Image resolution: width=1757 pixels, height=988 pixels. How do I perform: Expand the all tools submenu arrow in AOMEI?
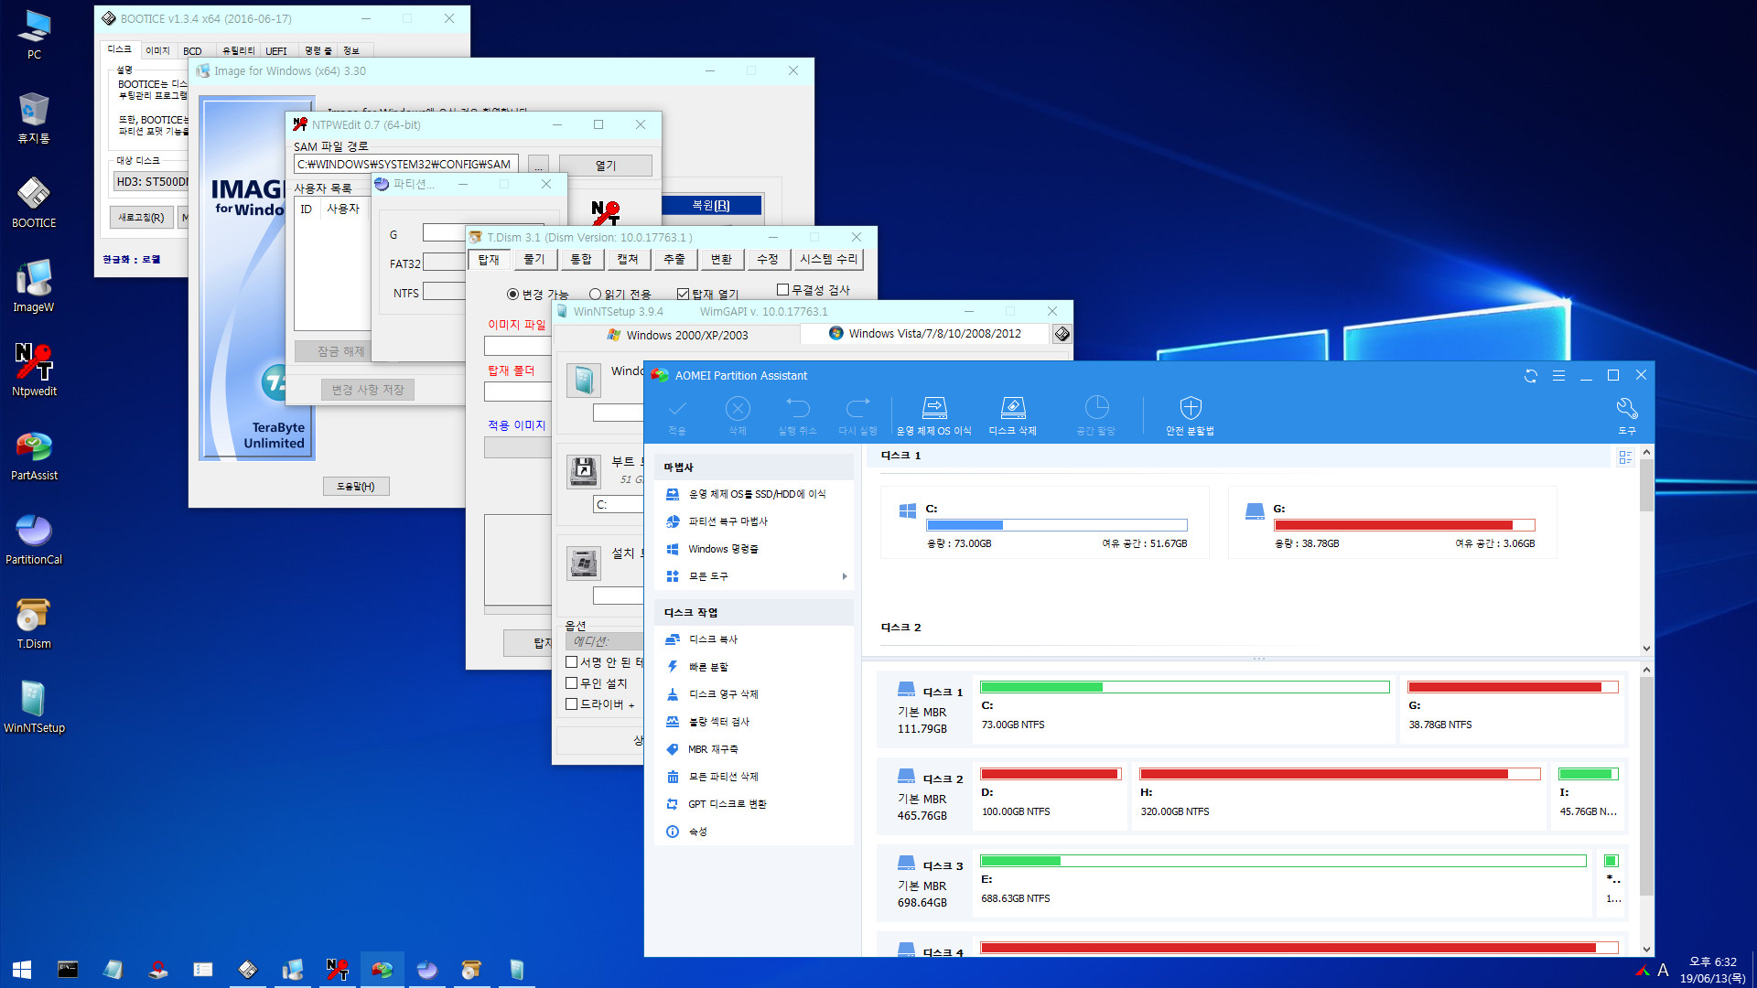[x=844, y=576]
